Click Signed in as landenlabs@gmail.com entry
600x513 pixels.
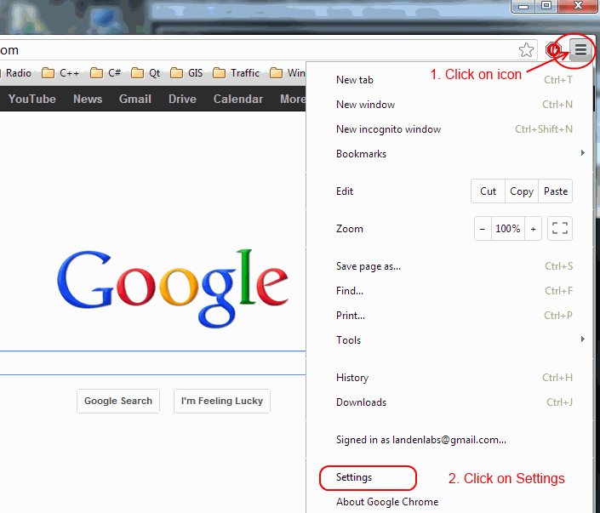pyautogui.click(x=449, y=440)
